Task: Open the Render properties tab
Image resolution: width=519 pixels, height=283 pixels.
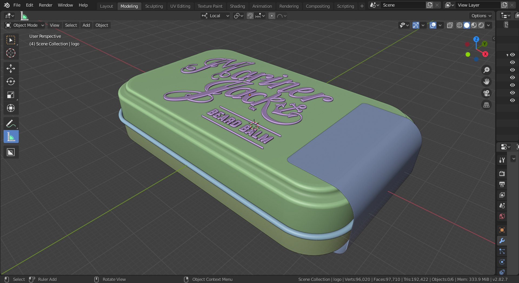Action: [502, 174]
